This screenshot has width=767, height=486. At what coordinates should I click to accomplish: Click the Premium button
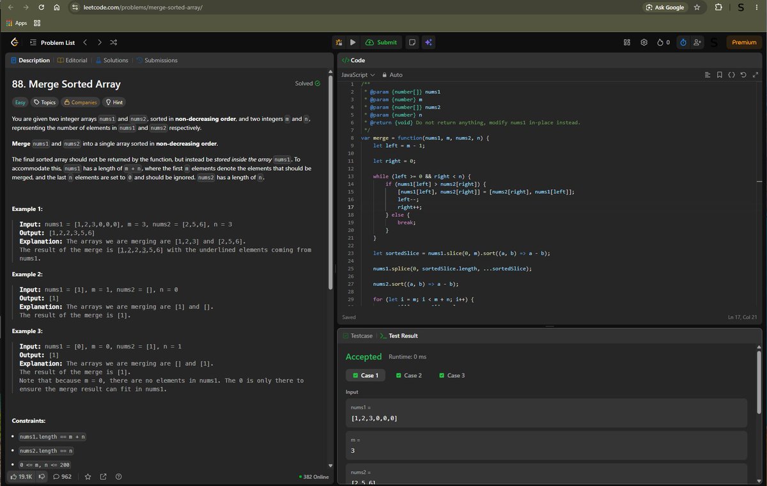tap(744, 42)
